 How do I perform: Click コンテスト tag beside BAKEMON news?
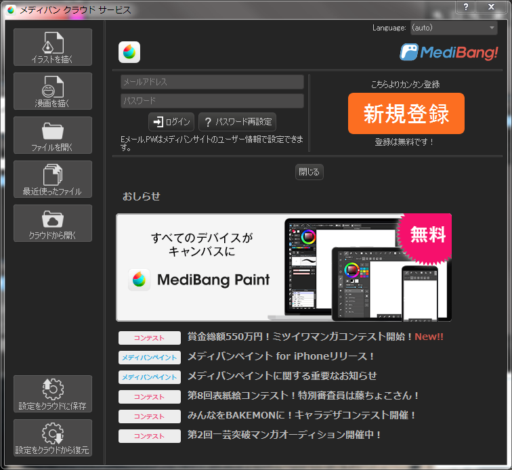coord(150,416)
